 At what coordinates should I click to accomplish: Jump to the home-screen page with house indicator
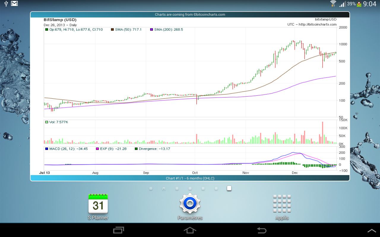coord(164,188)
